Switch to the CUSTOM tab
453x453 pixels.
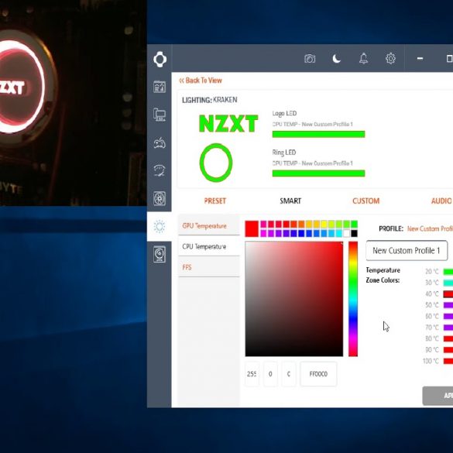pyautogui.click(x=365, y=201)
